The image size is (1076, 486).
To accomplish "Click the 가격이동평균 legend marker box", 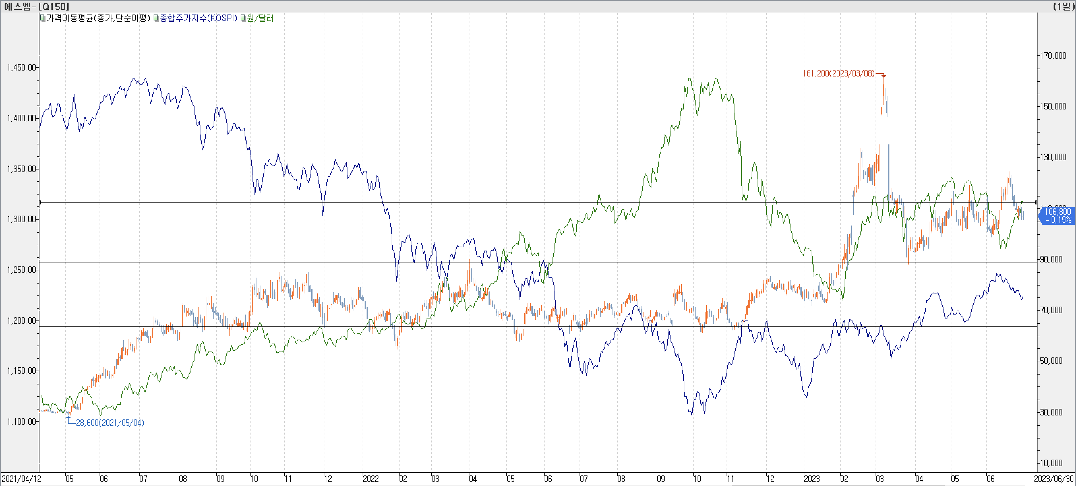I will tap(43, 18).
